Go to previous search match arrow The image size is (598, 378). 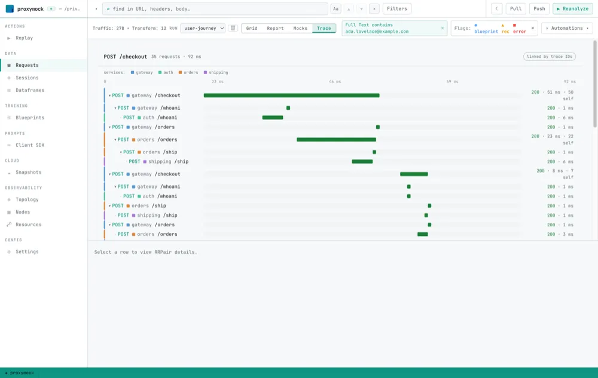349,9
